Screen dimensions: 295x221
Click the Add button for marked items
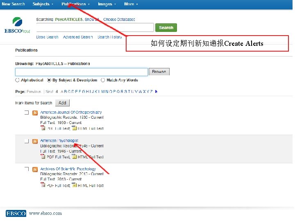coord(62,103)
